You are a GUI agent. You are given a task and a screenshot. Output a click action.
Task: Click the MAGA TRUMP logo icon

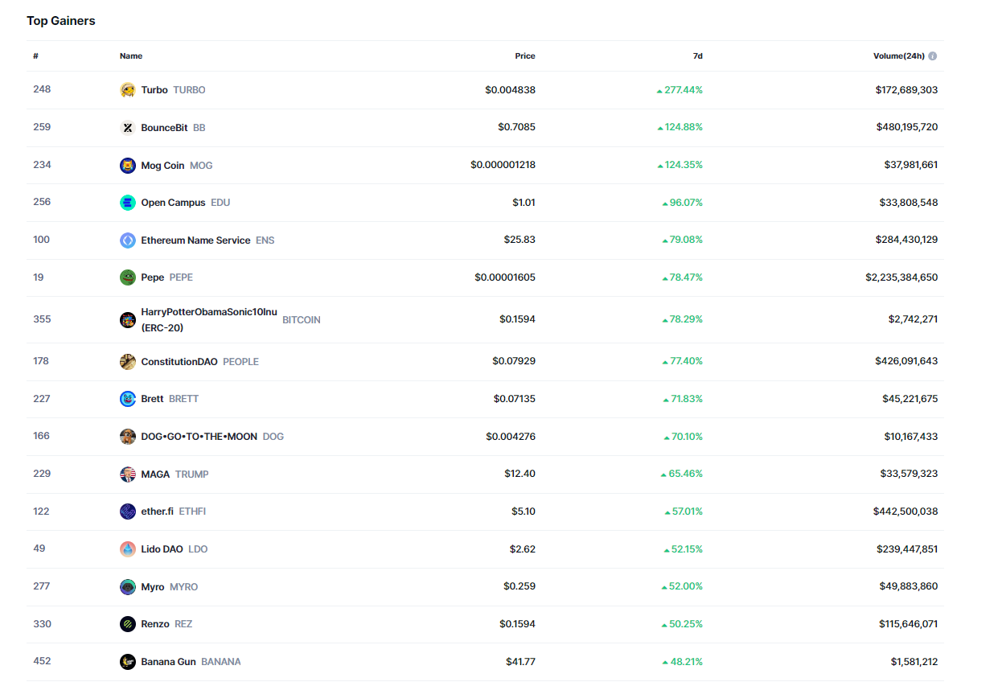point(127,475)
